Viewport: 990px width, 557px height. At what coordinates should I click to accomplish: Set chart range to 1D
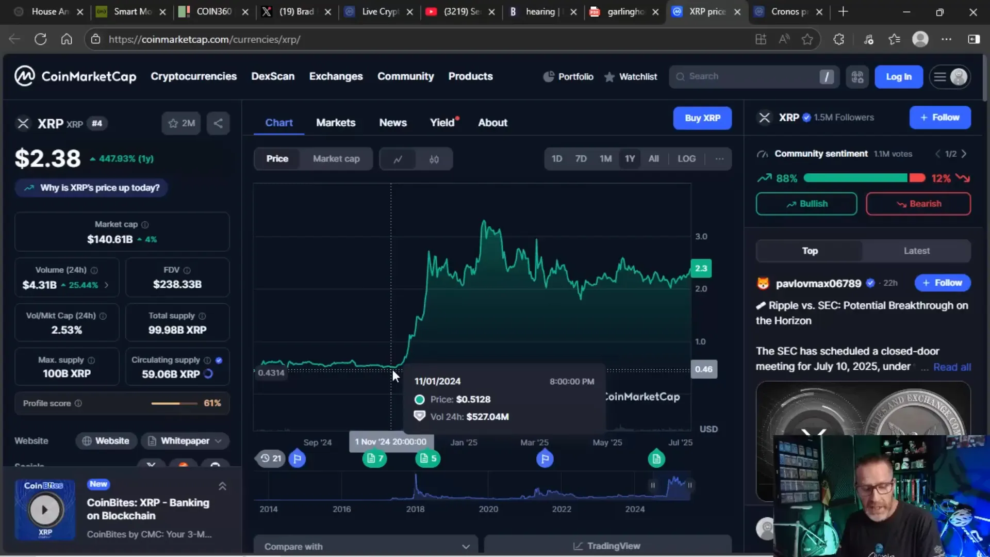557,159
